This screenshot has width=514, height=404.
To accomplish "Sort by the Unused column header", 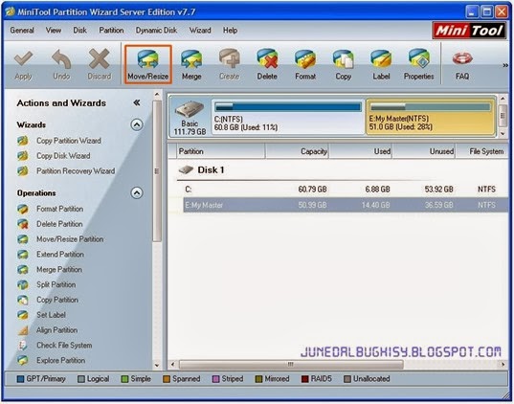I will [x=424, y=151].
